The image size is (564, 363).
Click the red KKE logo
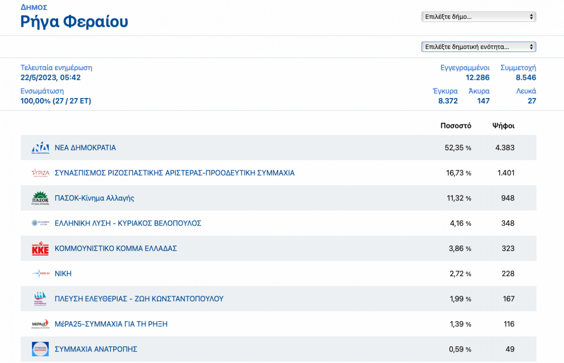[x=40, y=249]
